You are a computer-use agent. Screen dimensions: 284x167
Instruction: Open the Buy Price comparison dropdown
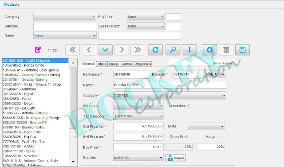pyautogui.click(x=146, y=17)
